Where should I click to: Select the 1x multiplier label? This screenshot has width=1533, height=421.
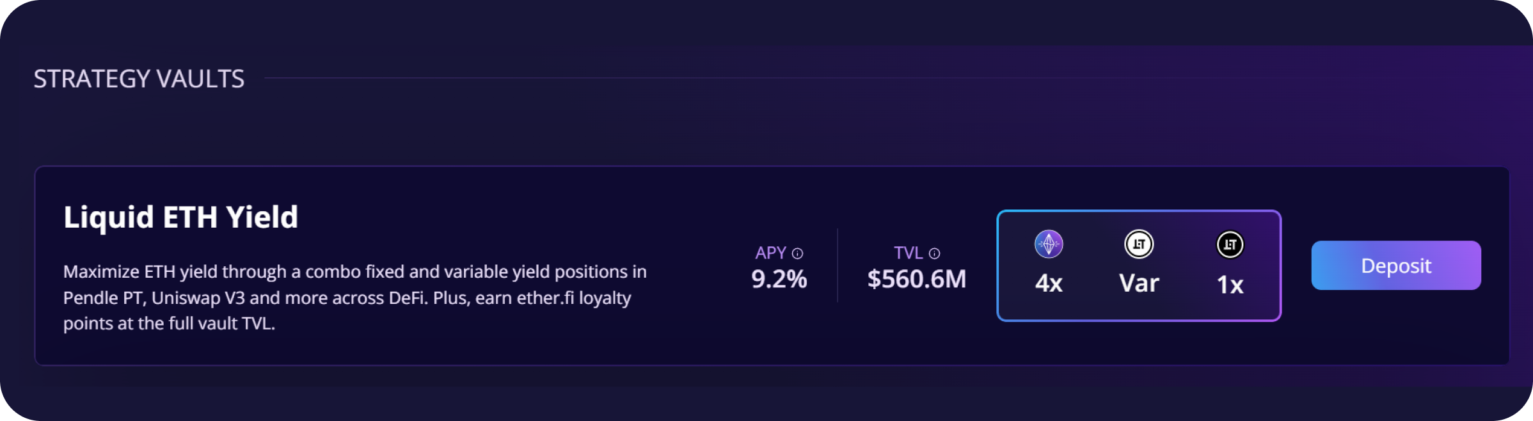tap(1230, 285)
